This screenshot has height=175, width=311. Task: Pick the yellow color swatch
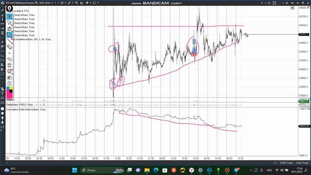coord(11,88)
